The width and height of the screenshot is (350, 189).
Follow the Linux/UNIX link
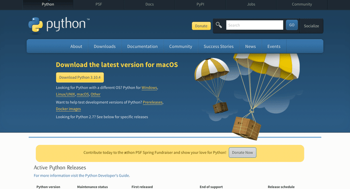click(x=65, y=94)
